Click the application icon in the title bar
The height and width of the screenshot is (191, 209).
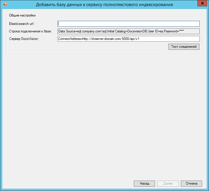point(5,5)
